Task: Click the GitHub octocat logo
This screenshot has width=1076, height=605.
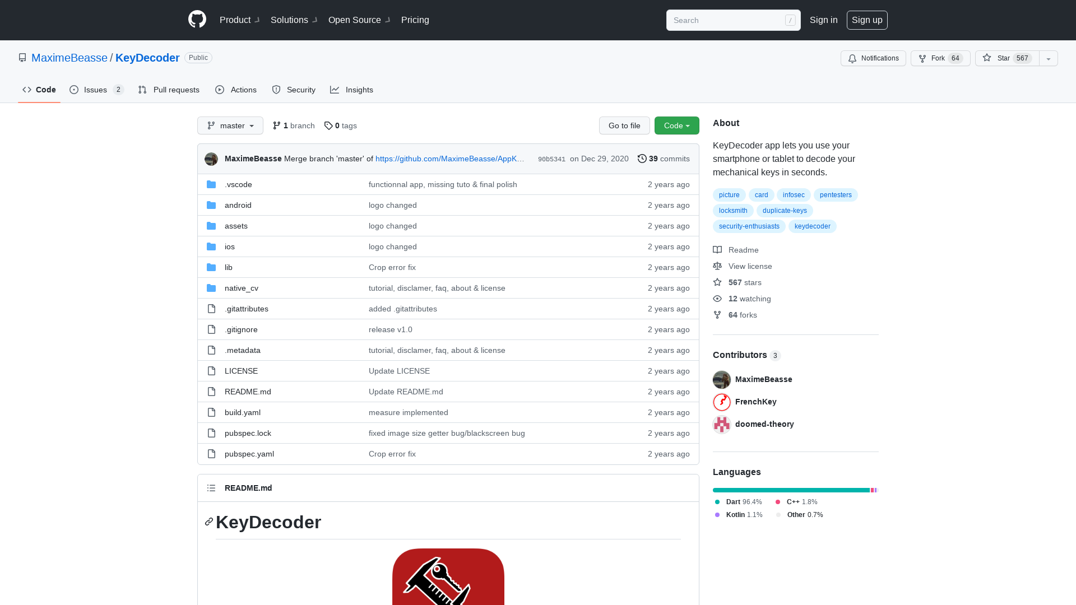Action: [x=197, y=20]
